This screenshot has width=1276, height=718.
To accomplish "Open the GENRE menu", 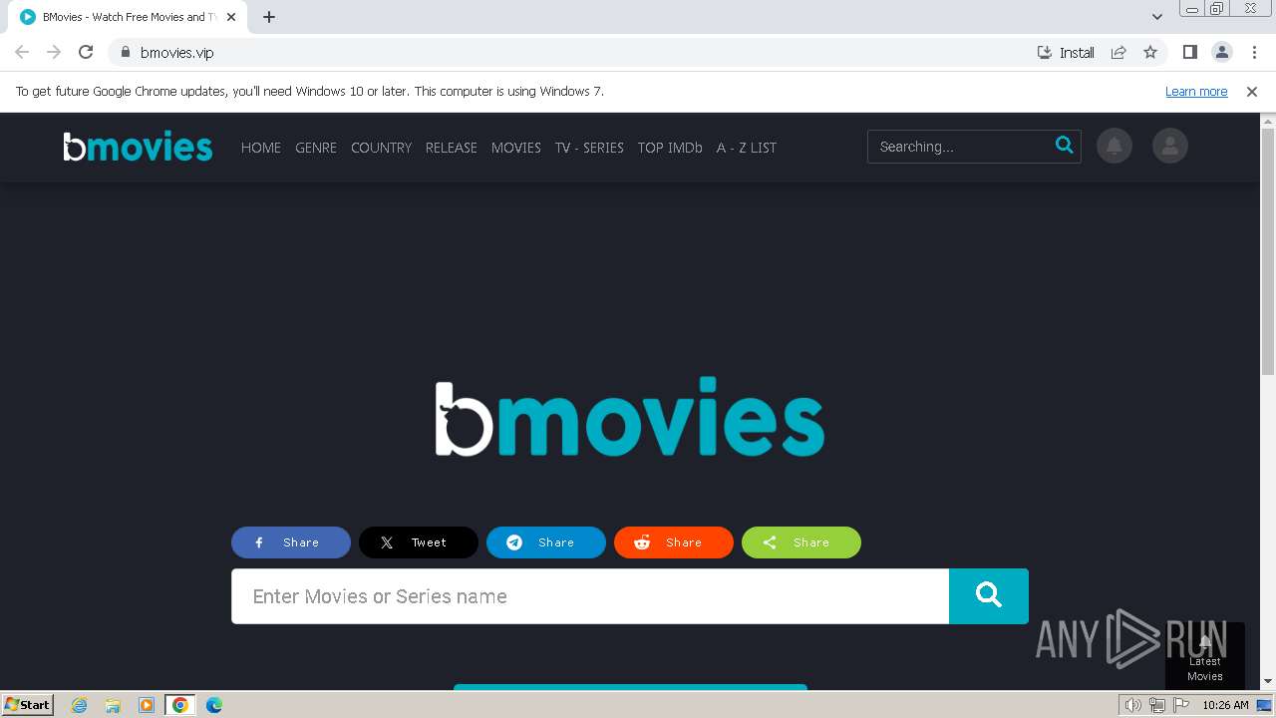I will click(316, 148).
